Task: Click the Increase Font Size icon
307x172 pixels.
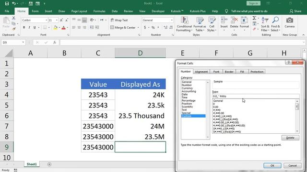Action: [61, 20]
